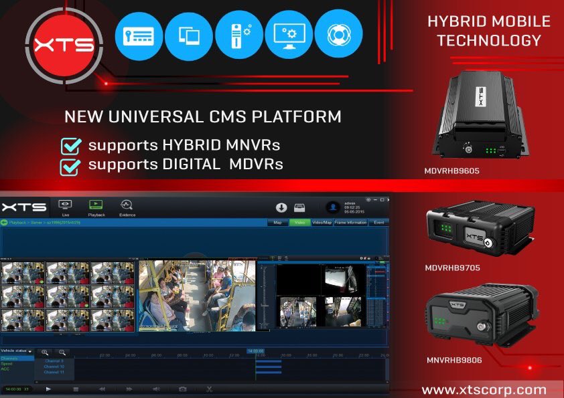The image size is (564, 398).
Task: Open the Evidence section icon
Action: (x=127, y=205)
